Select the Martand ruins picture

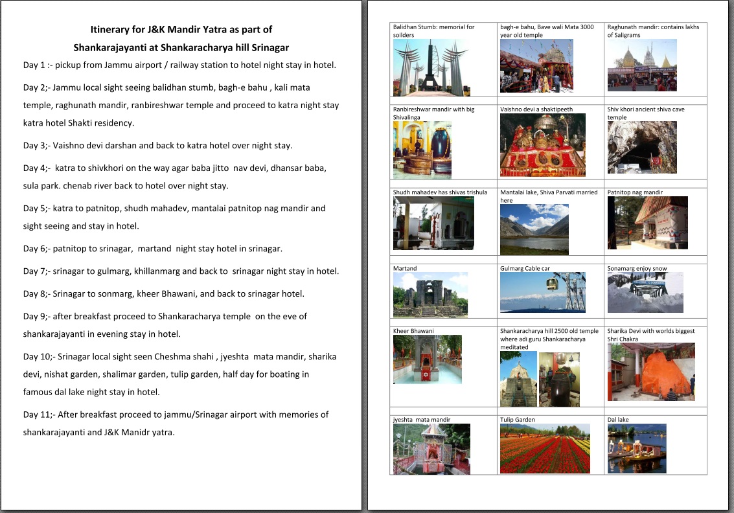point(430,294)
